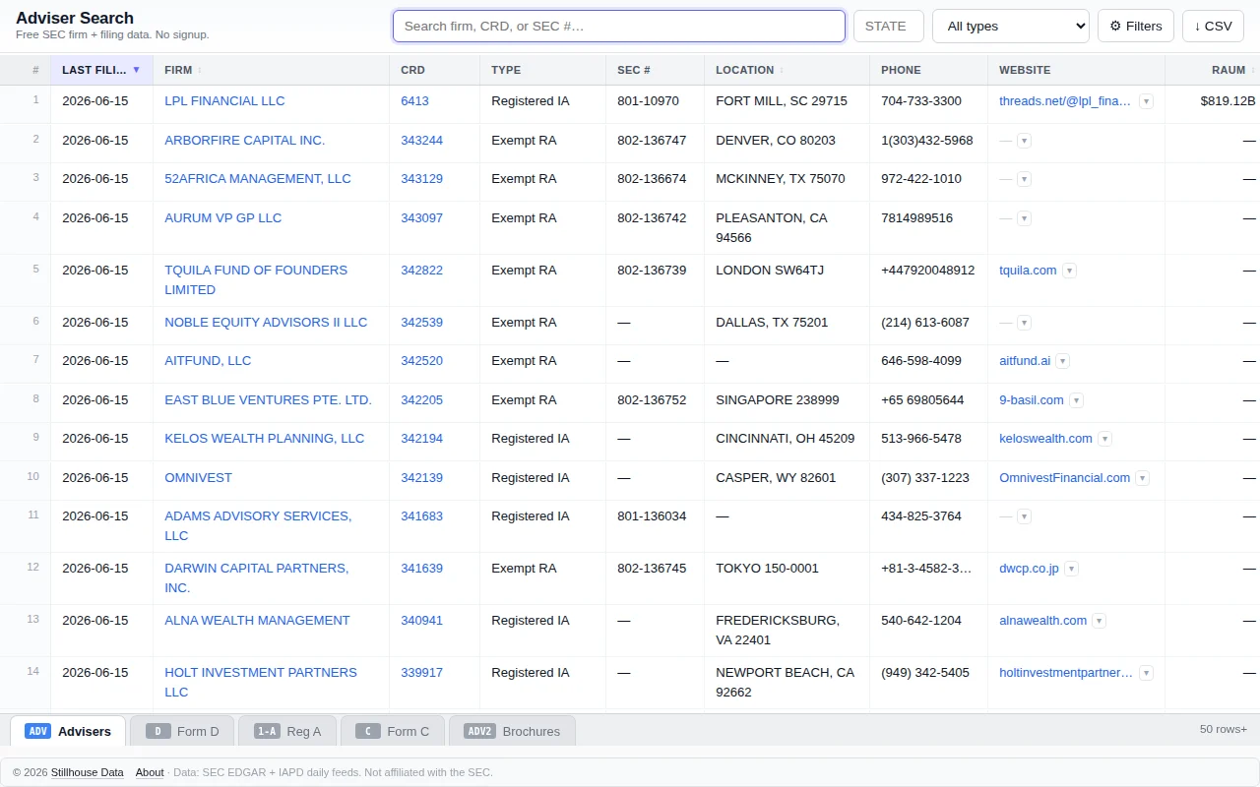Toggle Last Filing sort direction

pyautogui.click(x=102, y=70)
